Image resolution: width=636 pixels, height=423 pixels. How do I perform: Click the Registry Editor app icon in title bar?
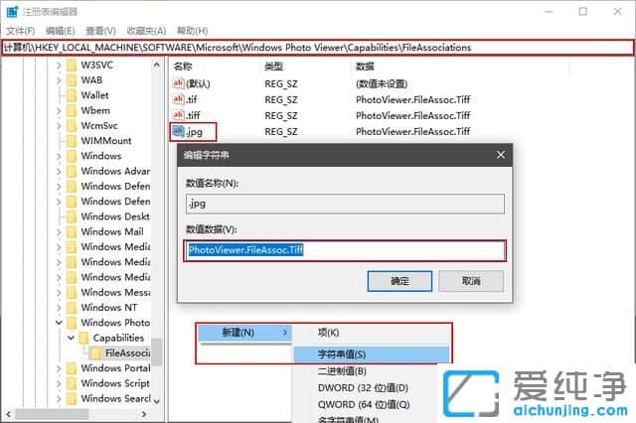click(x=12, y=12)
